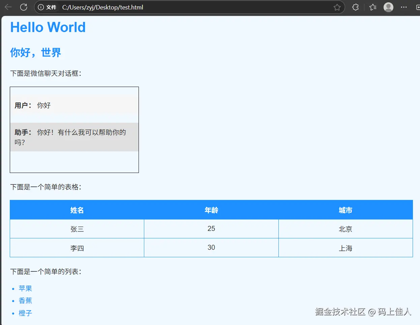Click the 你好，世界 subheading

[x=35, y=53]
